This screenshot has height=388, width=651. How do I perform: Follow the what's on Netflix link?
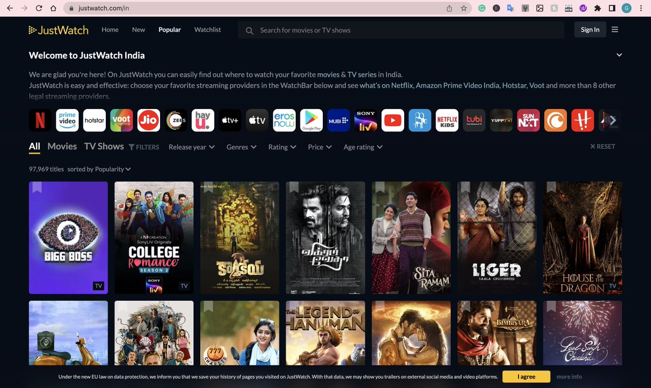click(386, 86)
